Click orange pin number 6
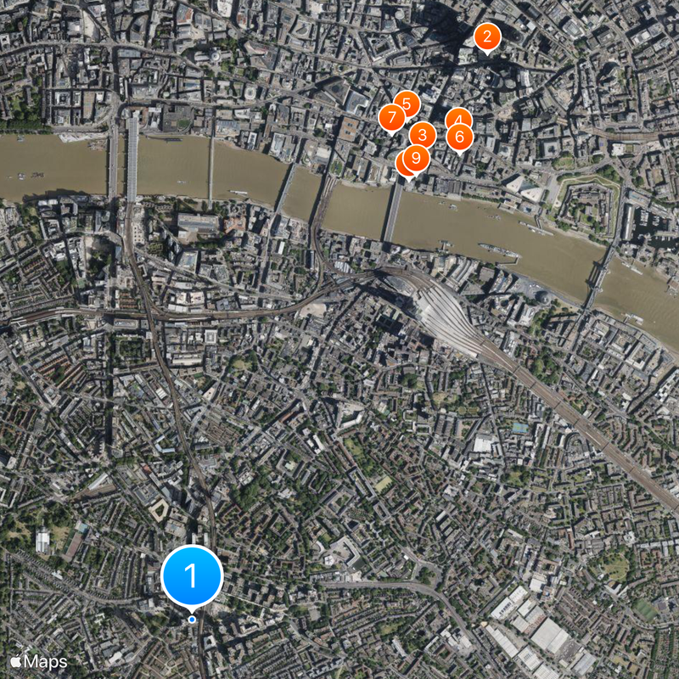This screenshot has width=679, height=679. click(460, 137)
